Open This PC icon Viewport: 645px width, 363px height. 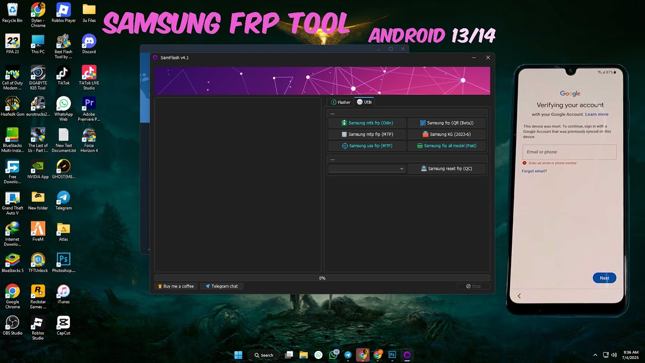(x=38, y=44)
